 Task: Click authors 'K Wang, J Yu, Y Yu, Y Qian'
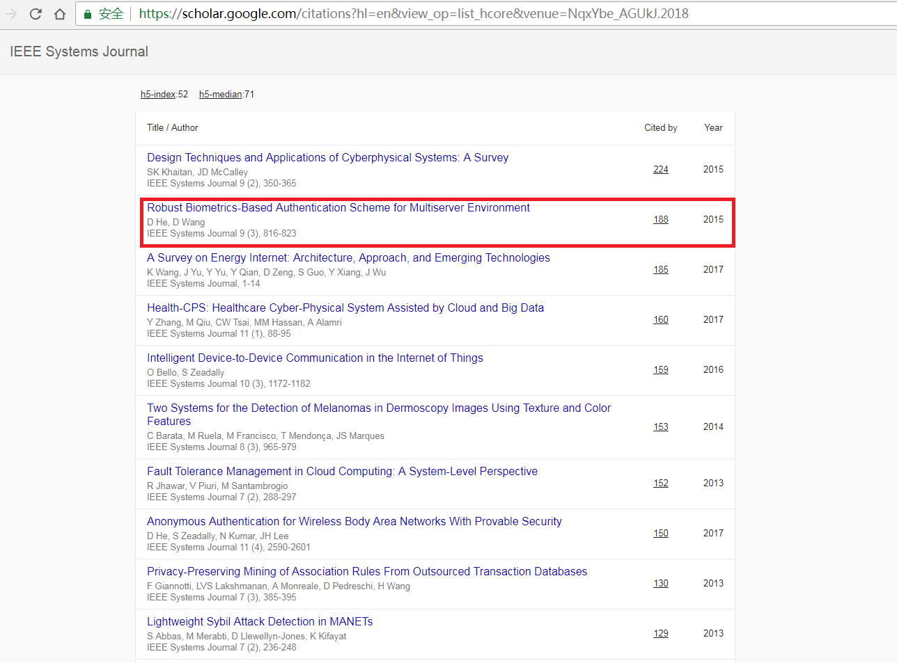[266, 273]
